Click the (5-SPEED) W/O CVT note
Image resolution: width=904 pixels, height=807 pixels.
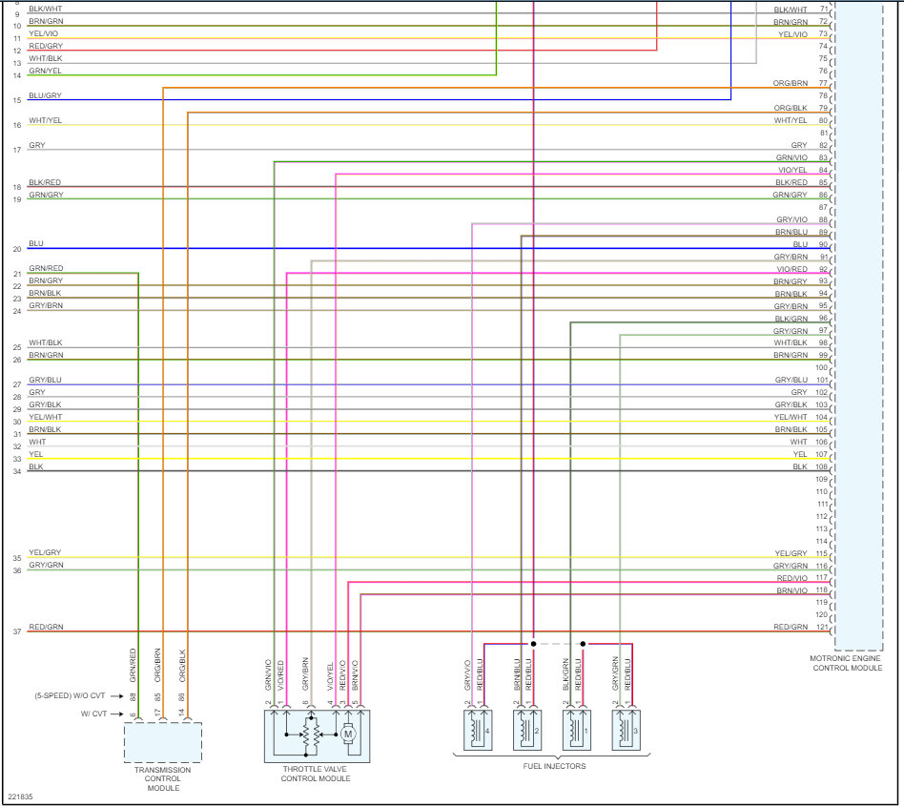click(70, 695)
